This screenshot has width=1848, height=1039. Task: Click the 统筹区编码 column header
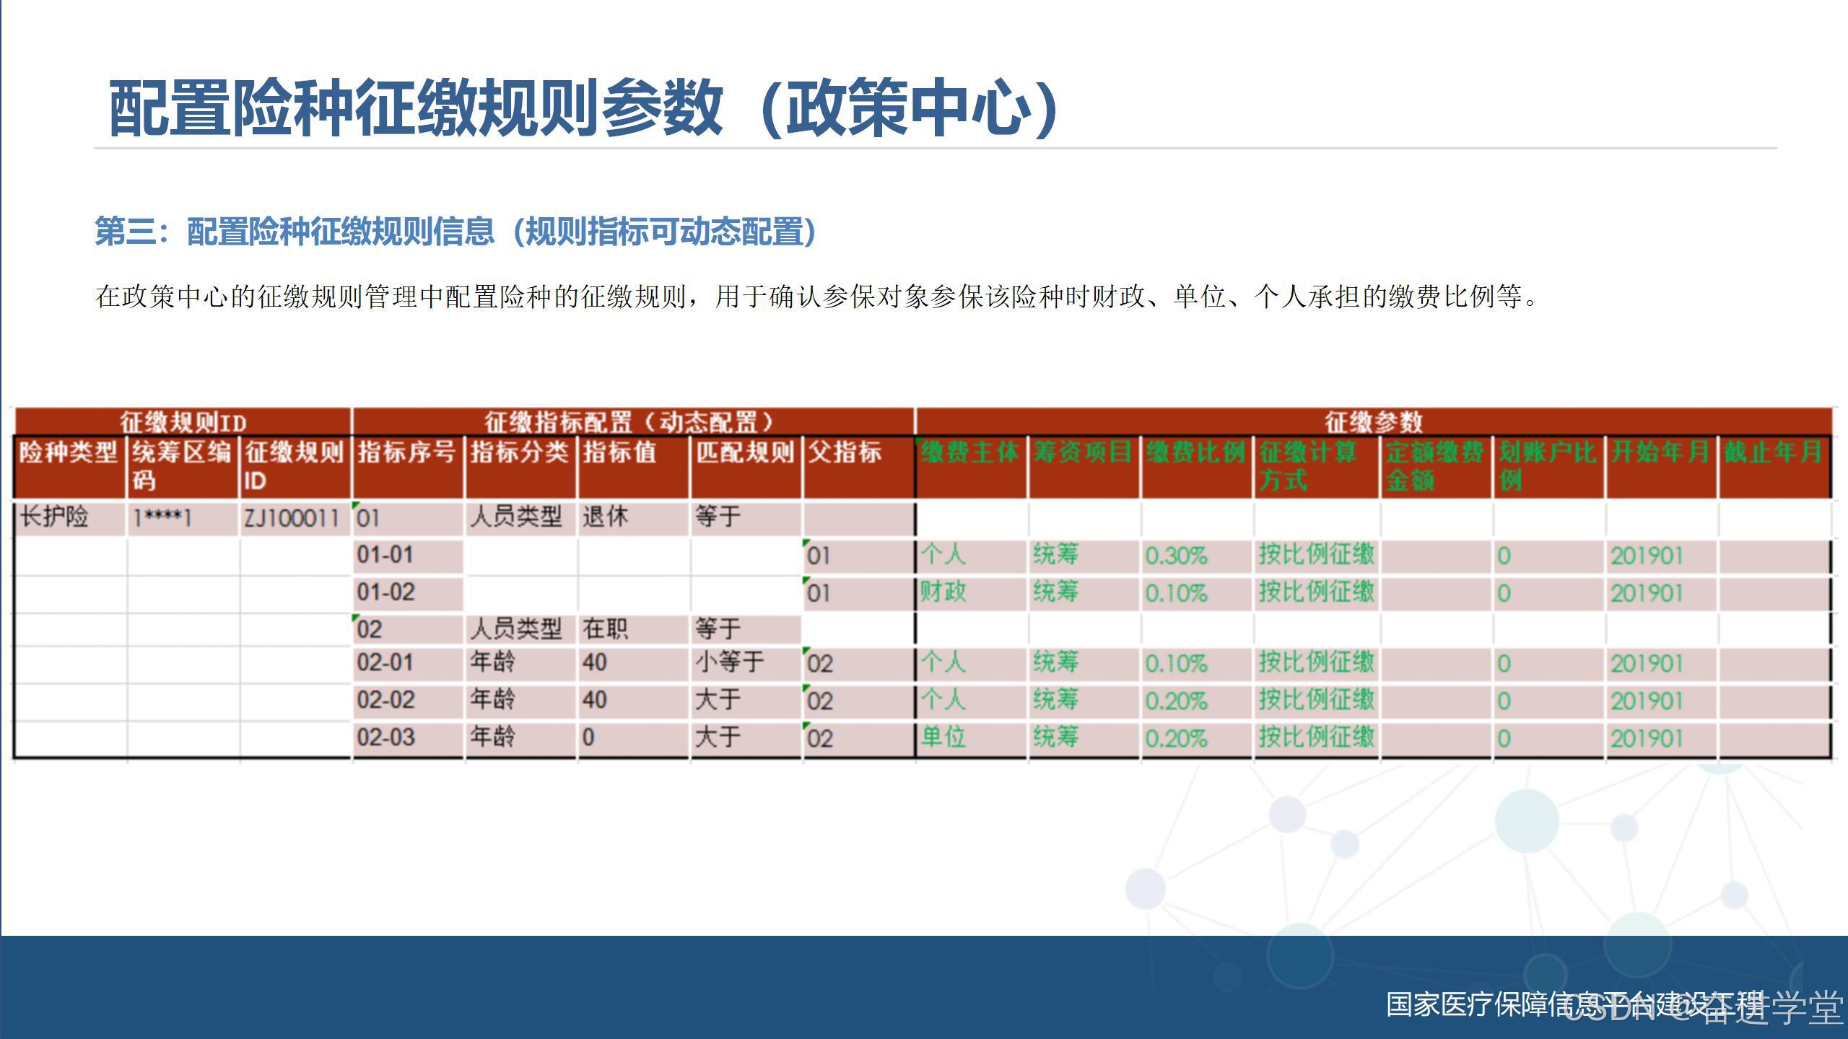(181, 465)
